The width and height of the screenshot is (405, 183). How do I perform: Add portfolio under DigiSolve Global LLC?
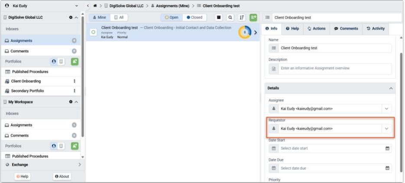tap(75, 62)
